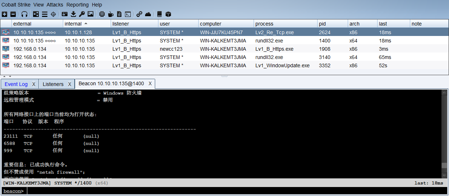Sort by the external column header
The width and height of the screenshot is (449, 196).
pos(37,24)
